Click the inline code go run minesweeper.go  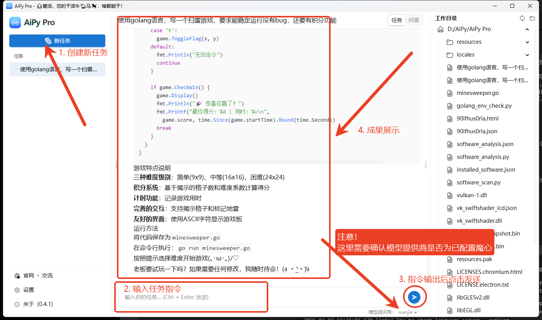[x=214, y=248]
